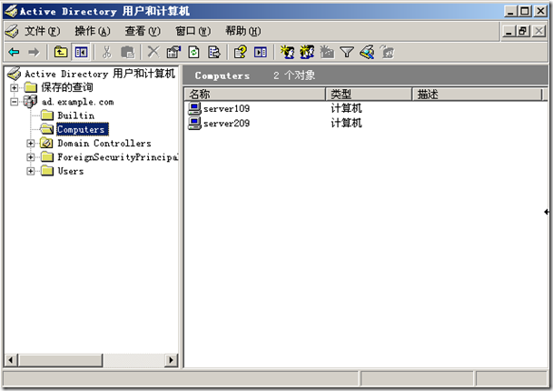Image resolution: width=553 pixels, height=391 pixels.
Task: Expand the ForeignSecurityPrincipals node
Action: click(x=30, y=156)
